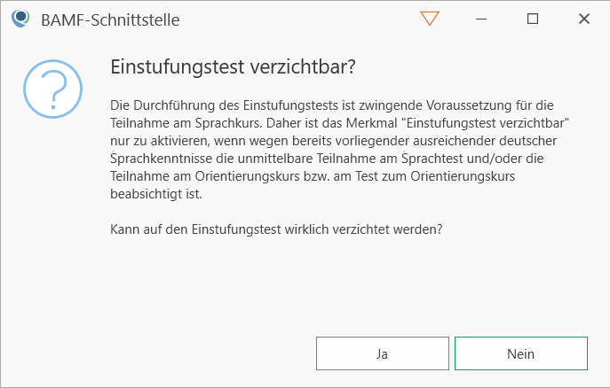The width and height of the screenshot is (610, 388).
Task: Minimize the BAMF-Schnittstelle dialog window
Action: [482, 19]
